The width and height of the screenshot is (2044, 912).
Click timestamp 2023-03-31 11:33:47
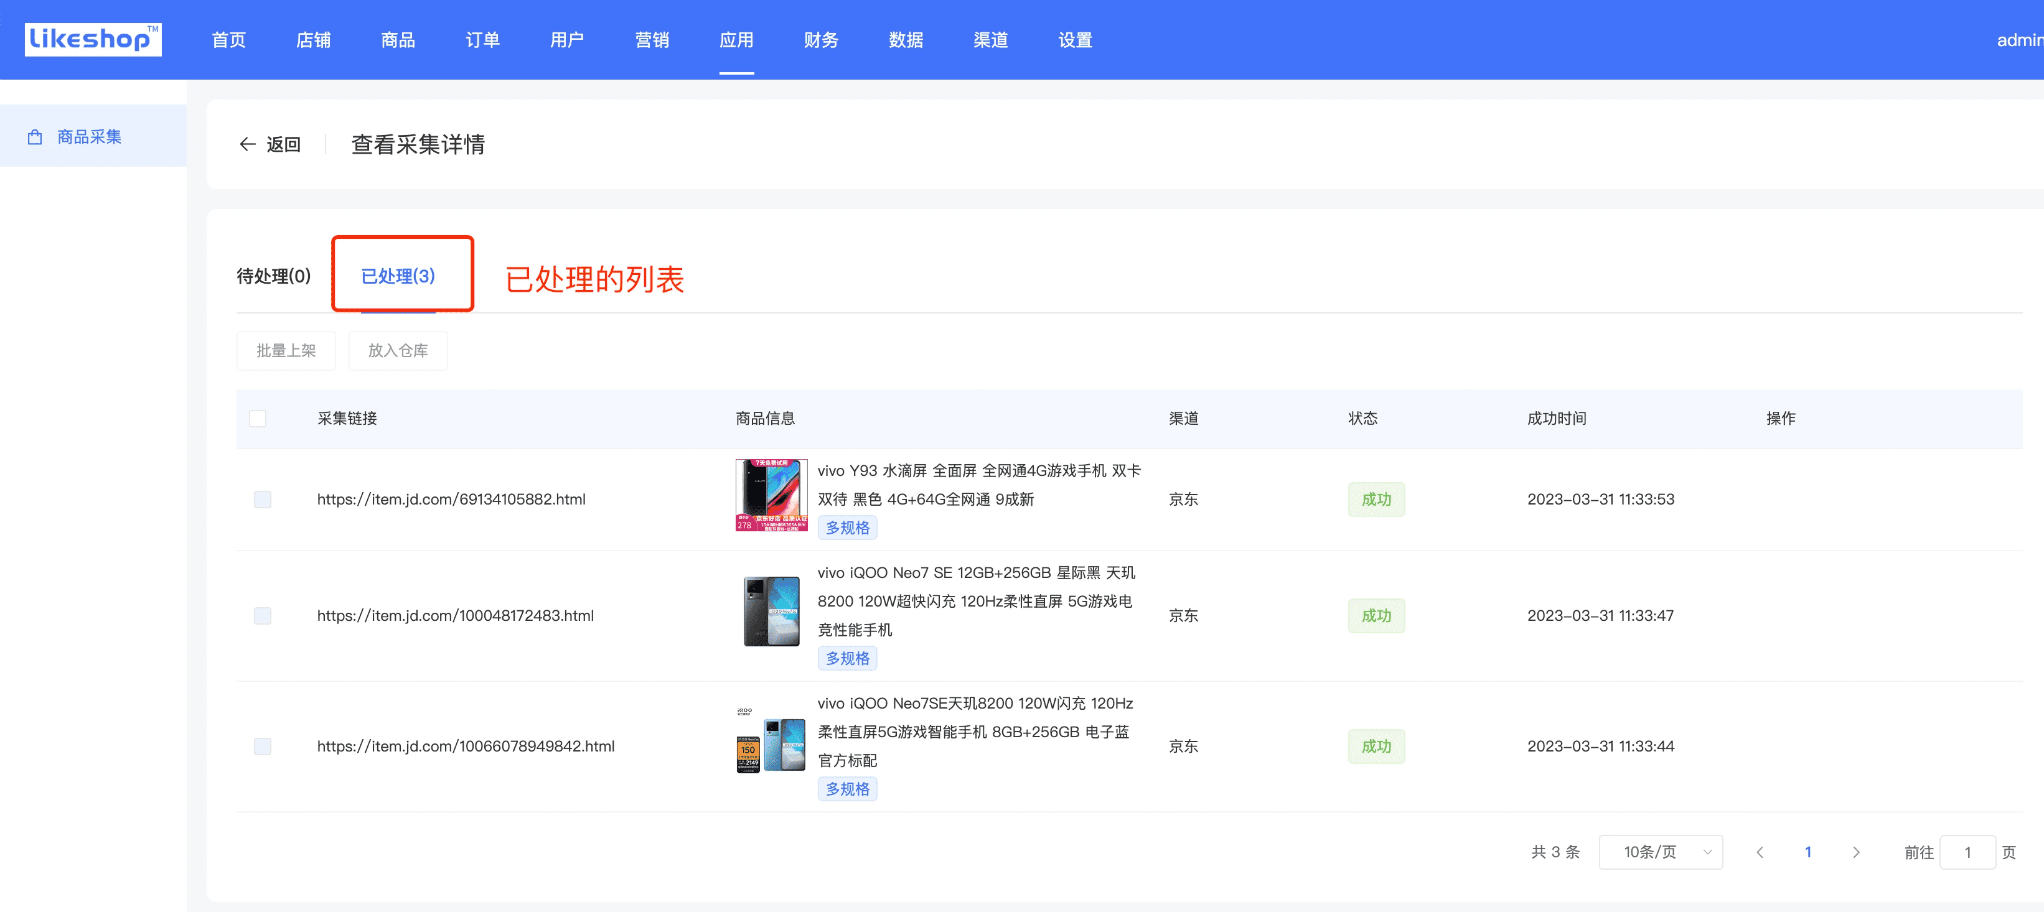(x=1600, y=617)
